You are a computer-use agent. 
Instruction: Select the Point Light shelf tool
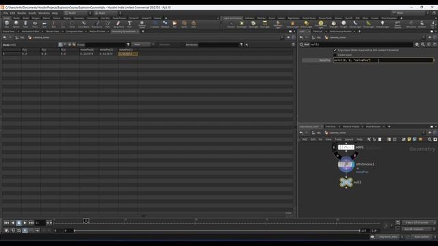[242, 25]
